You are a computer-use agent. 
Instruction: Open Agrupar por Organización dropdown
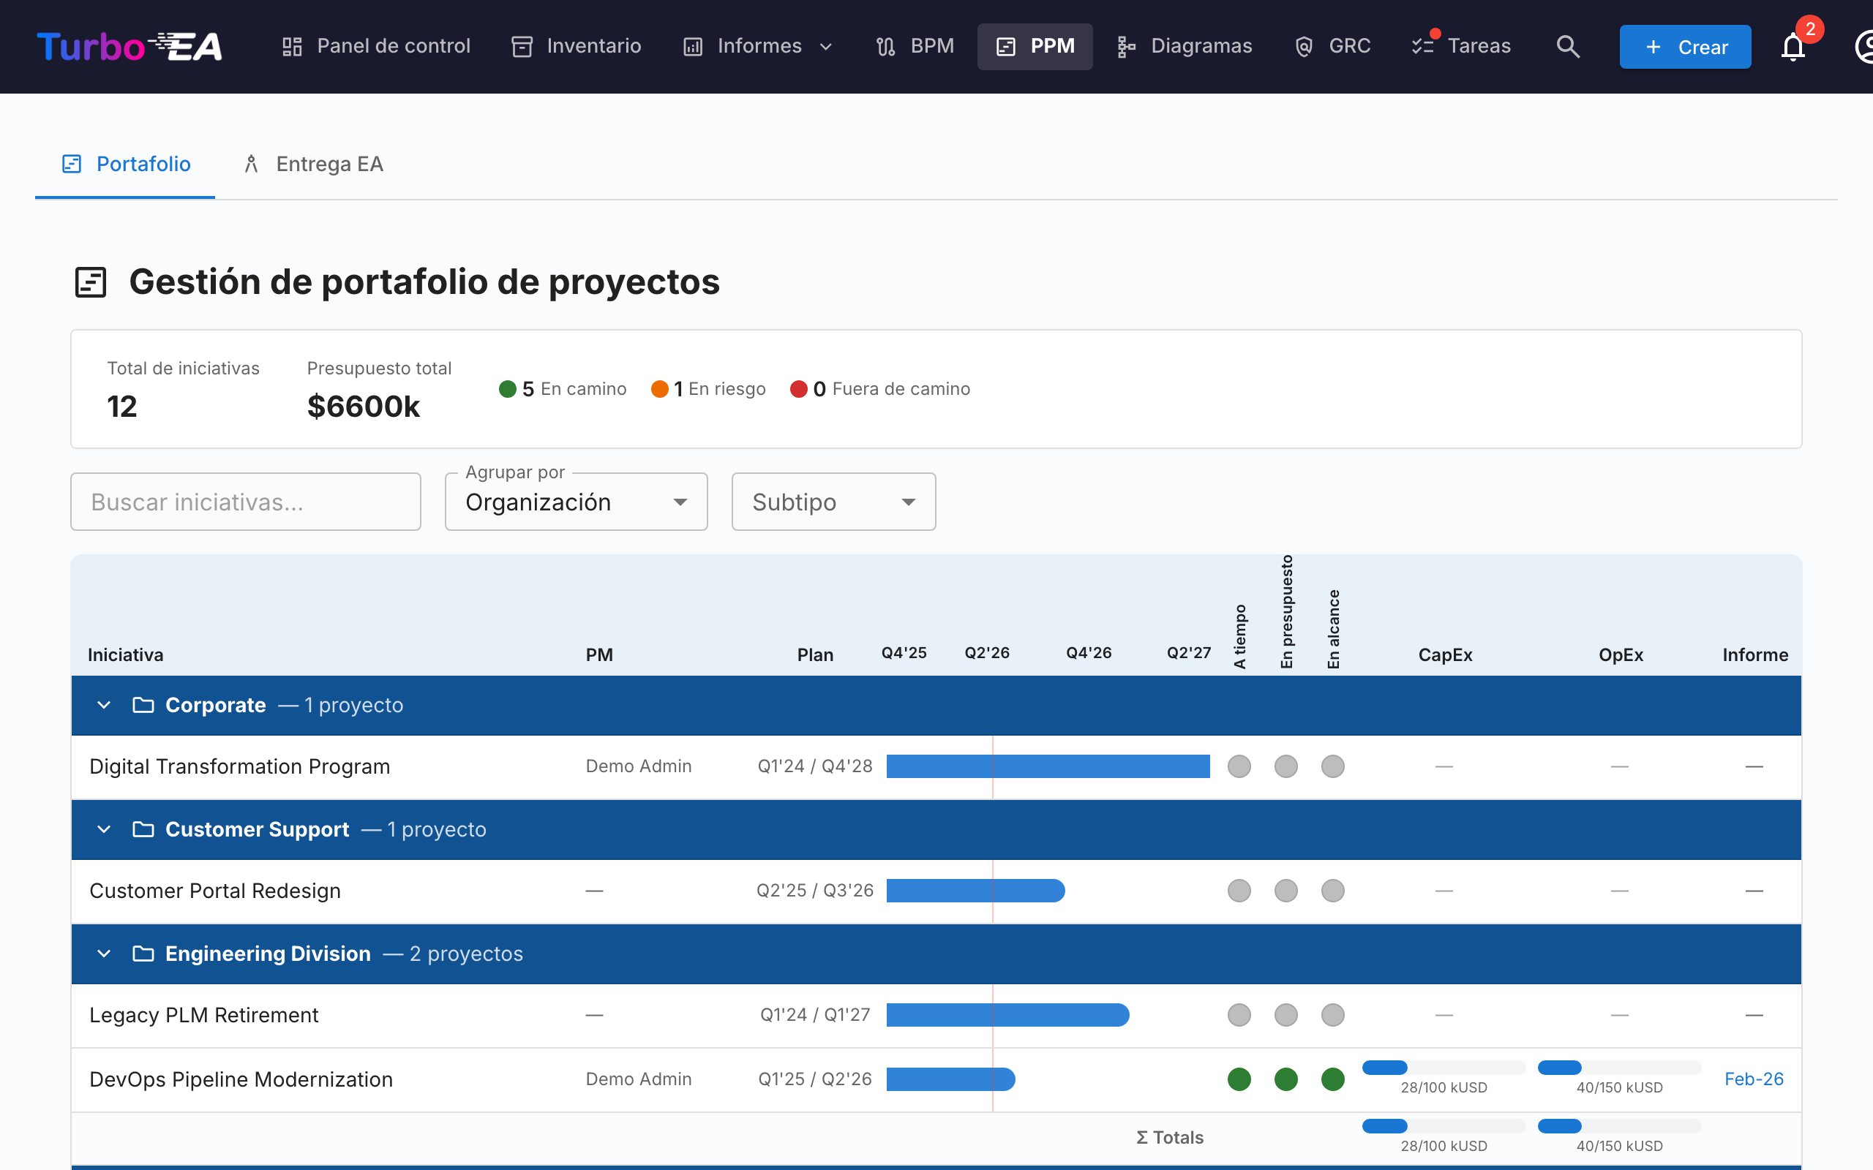pyautogui.click(x=576, y=502)
